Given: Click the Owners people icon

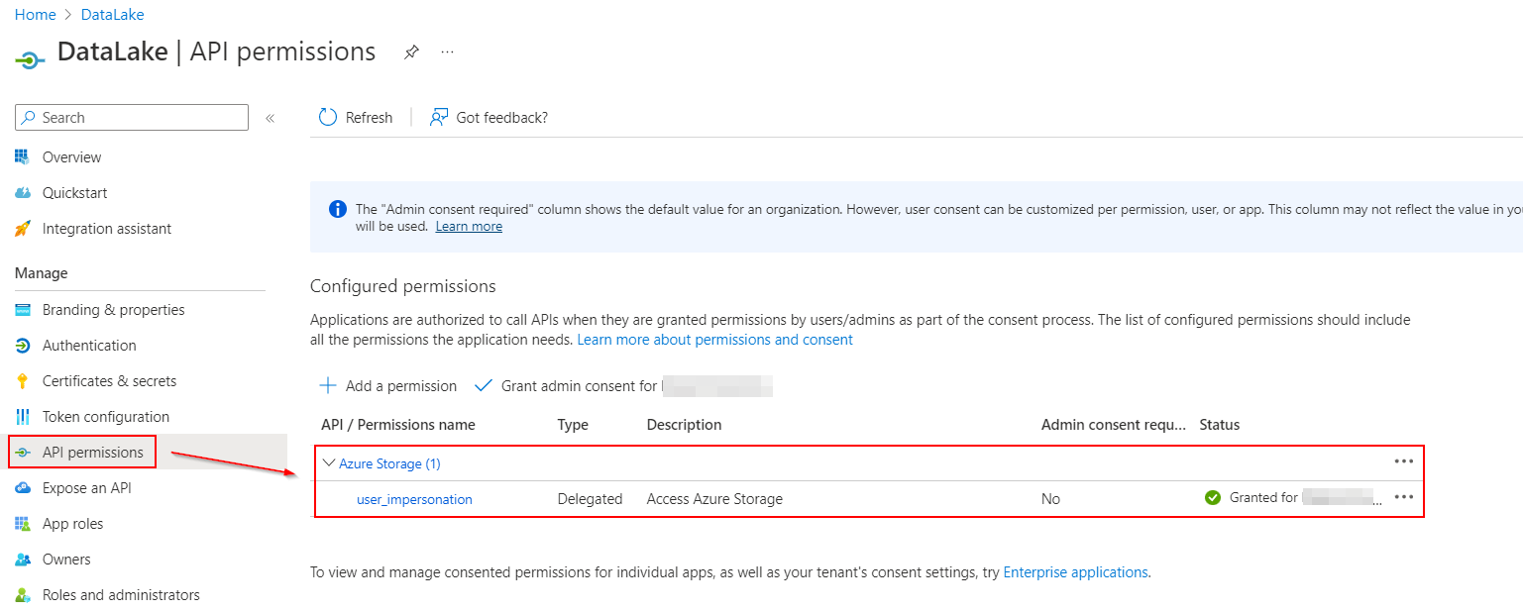Looking at the screenshot, I should [x=23, y=560].
